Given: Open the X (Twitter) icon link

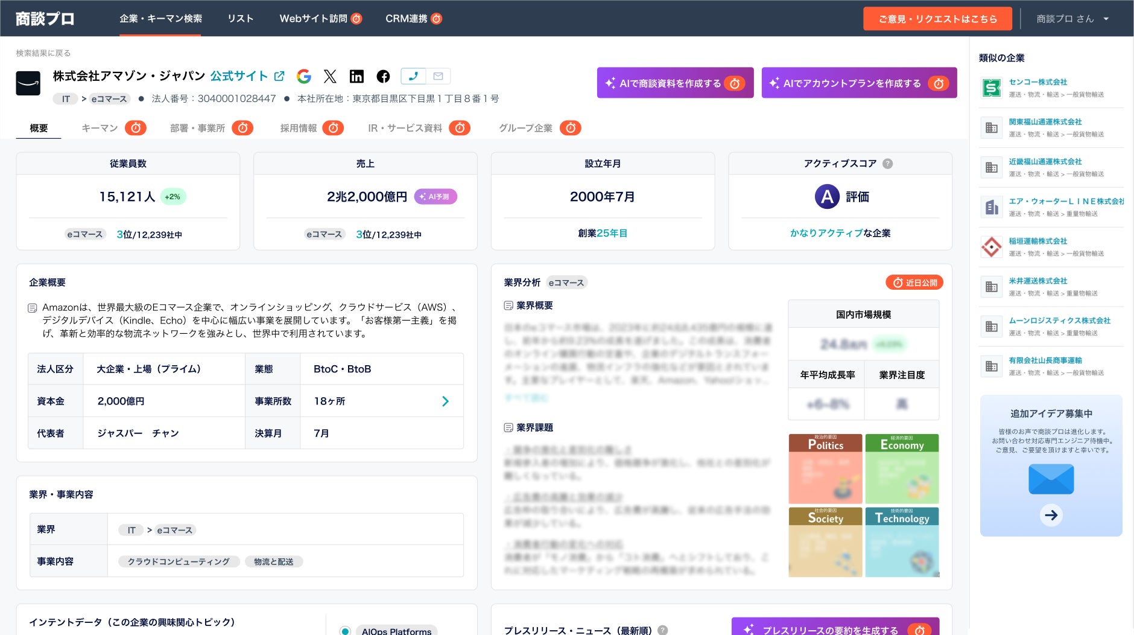Looking at the screenshot, I should click(x=330, y=76).
